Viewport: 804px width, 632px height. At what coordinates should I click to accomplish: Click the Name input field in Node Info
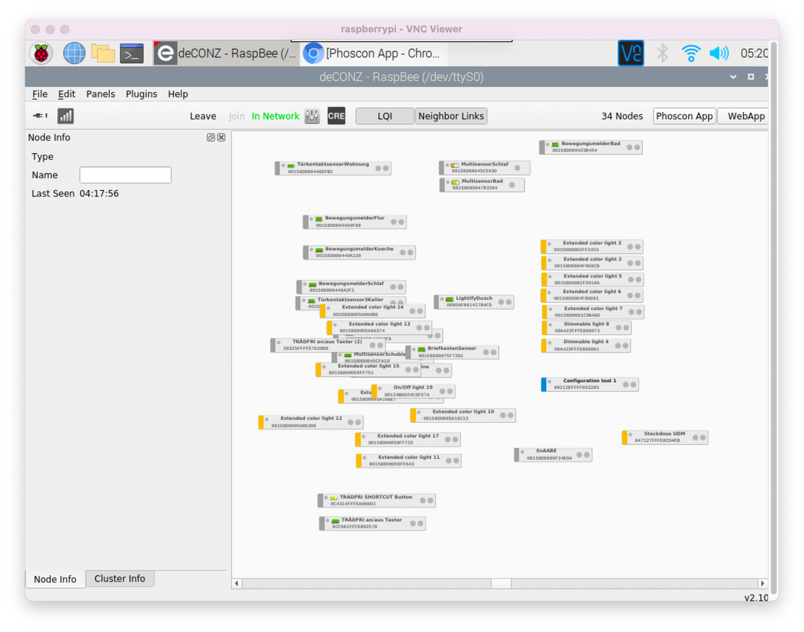pos(125,175)
